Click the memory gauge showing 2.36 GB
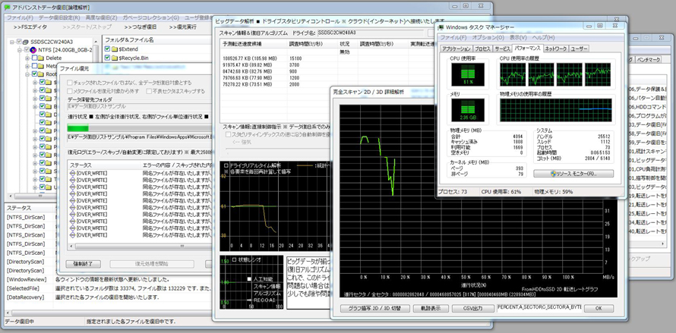Screen dimensions: 676x333 point(468,110)
